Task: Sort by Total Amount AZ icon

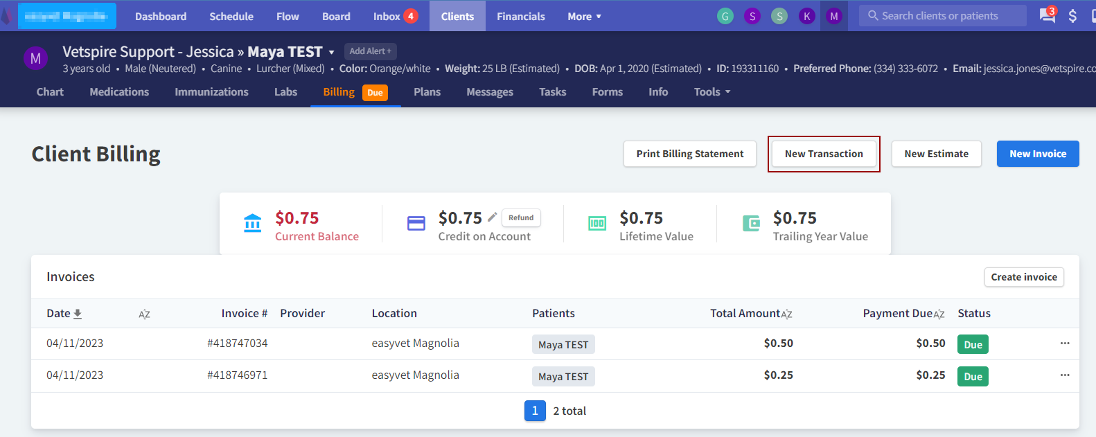Action: pyautogui.click(x=786, y=314)
